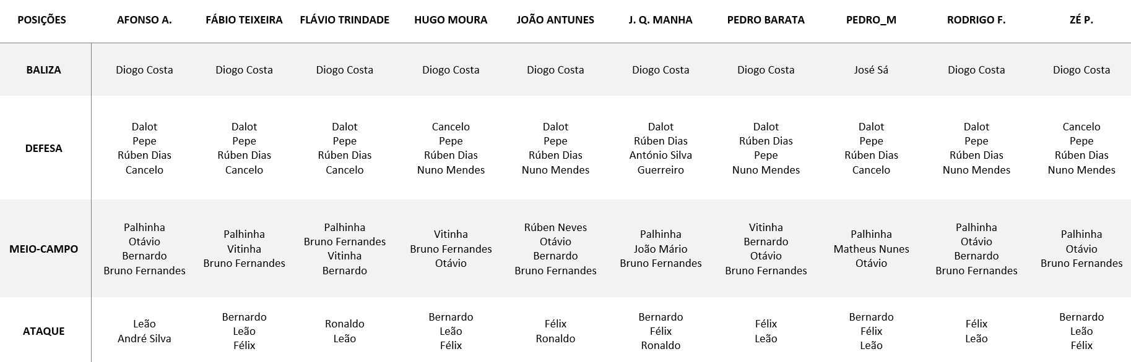Click the POSIÇÕES column header
Viewport: 1131px width, 362px height.
tap(41, 20)
